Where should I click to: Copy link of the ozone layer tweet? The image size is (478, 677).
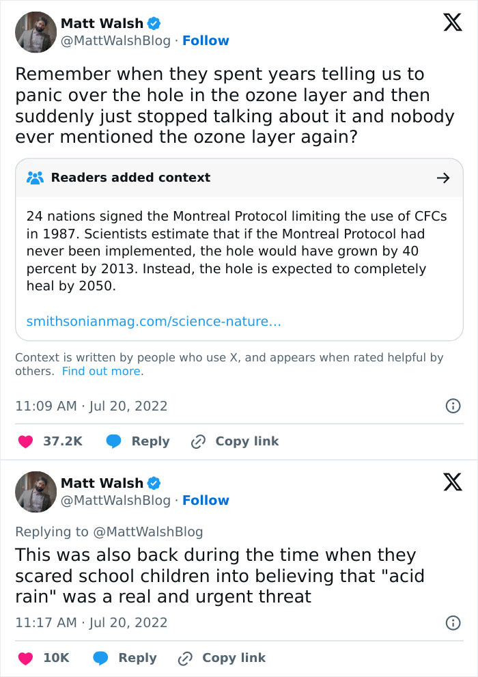pos(236,442)
